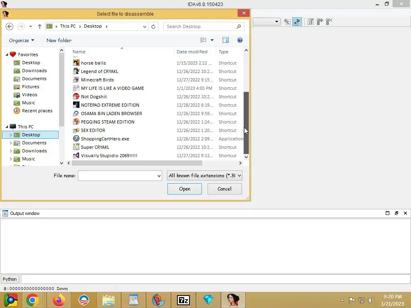Screen dimensions: 411x308
Task: Select Videos under Favorites
Action: point(29,95)
